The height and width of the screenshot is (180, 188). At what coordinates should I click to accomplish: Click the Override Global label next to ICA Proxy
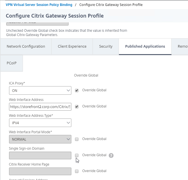(94, 90)
